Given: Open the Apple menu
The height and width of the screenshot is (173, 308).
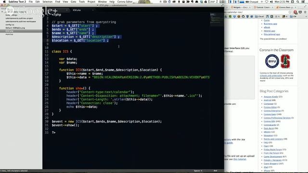Looking at the screenshot, I should [x=4, y=2].
